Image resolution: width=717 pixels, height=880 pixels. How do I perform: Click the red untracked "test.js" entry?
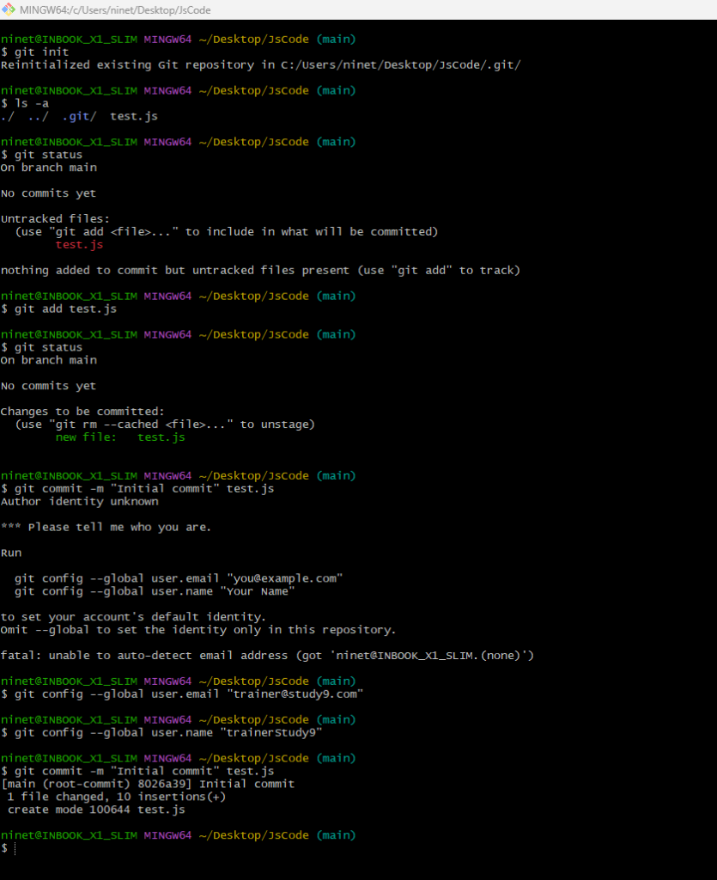point(80,245)
